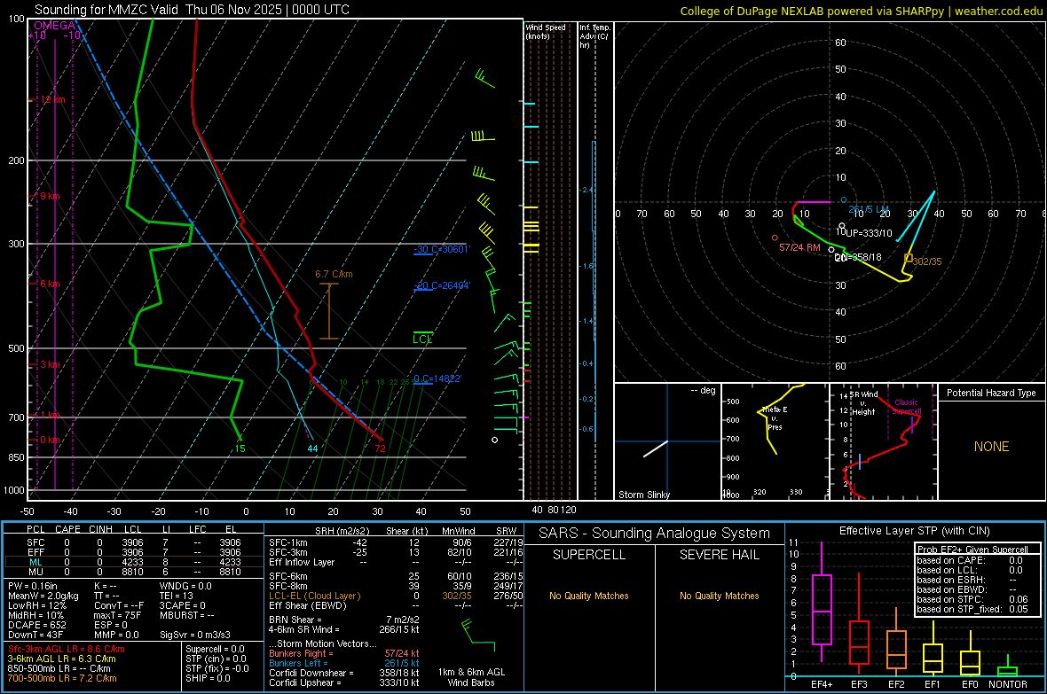Viewport: 1047px width, 694px height.
Task: Click the '-30 C=30601'' level label
Action: point(442,249)
